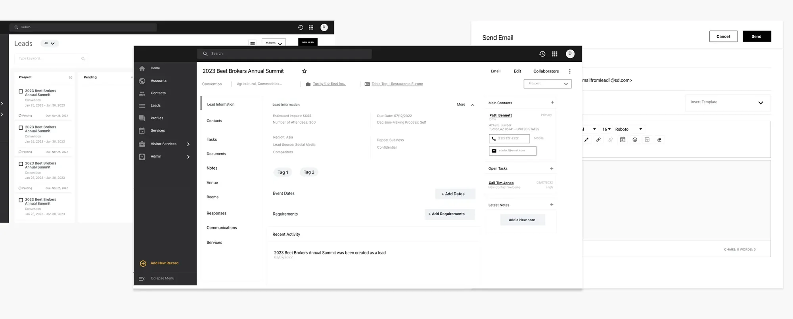This screenshot has height=319, width=793.
Task: Click the D avatar in lead detail window
Action: click(x=570, y=54)
